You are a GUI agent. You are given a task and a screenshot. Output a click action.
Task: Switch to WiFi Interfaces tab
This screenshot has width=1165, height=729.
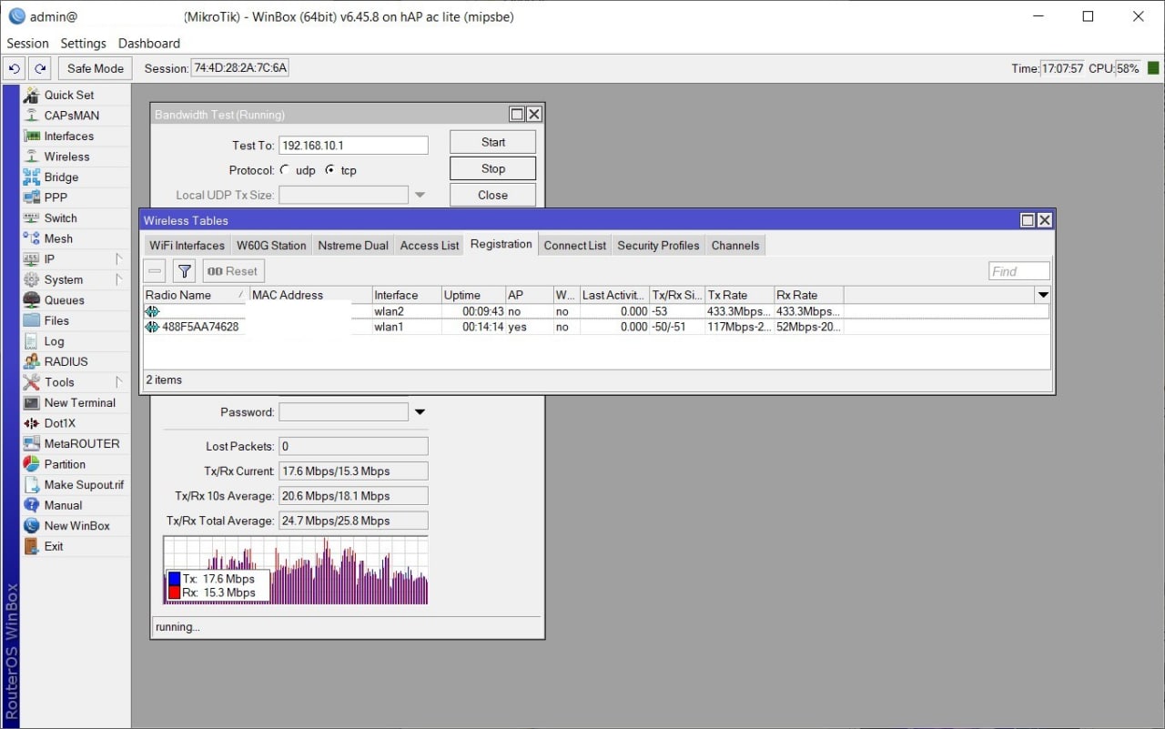[x=187, y=246]
